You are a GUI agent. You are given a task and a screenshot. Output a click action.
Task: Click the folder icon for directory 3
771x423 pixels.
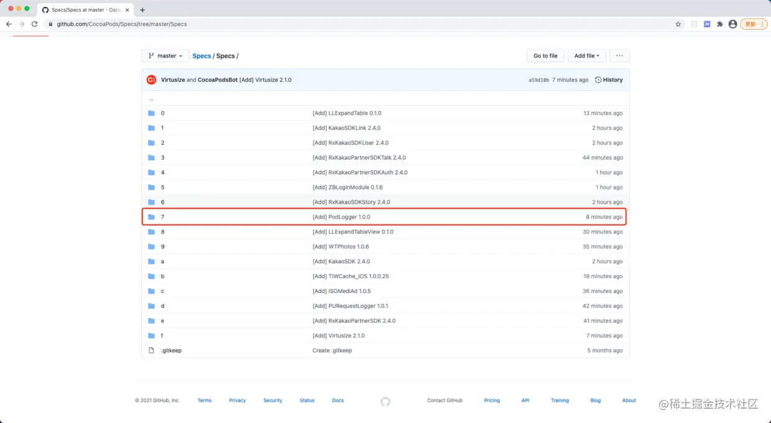(x=151, y=158)
